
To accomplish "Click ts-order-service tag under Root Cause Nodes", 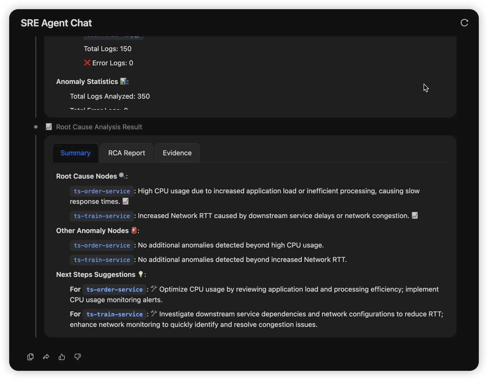I will pos(102,191).
